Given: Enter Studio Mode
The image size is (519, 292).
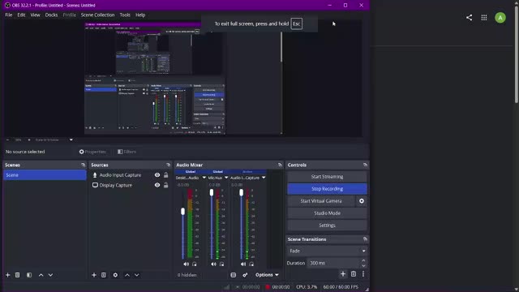Looking at the screenshot, I should click(327, 213).
